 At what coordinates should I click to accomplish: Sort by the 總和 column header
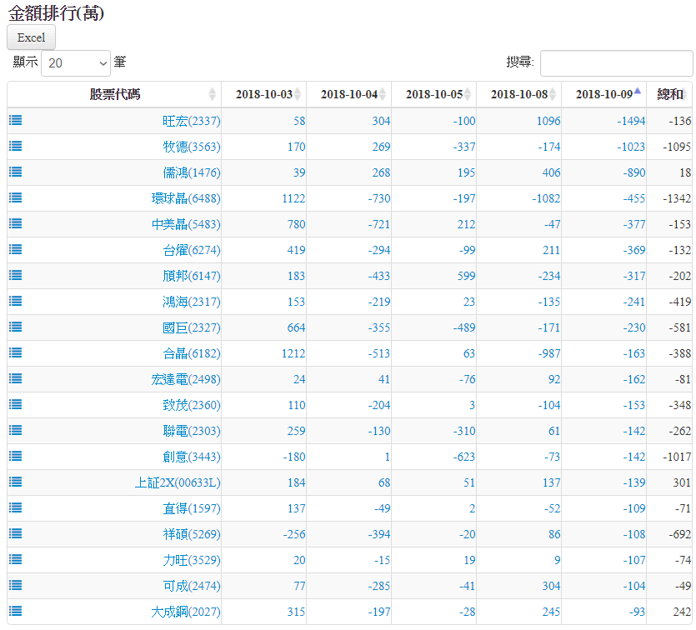coord(669,94)
